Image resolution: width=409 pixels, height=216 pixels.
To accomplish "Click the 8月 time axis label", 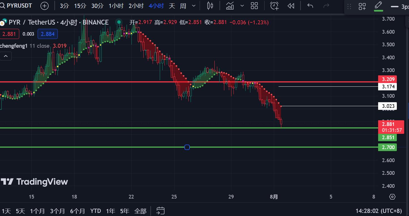I will (x=274, y=197).
